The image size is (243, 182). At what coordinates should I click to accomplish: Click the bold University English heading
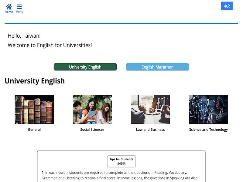(35, 81)
